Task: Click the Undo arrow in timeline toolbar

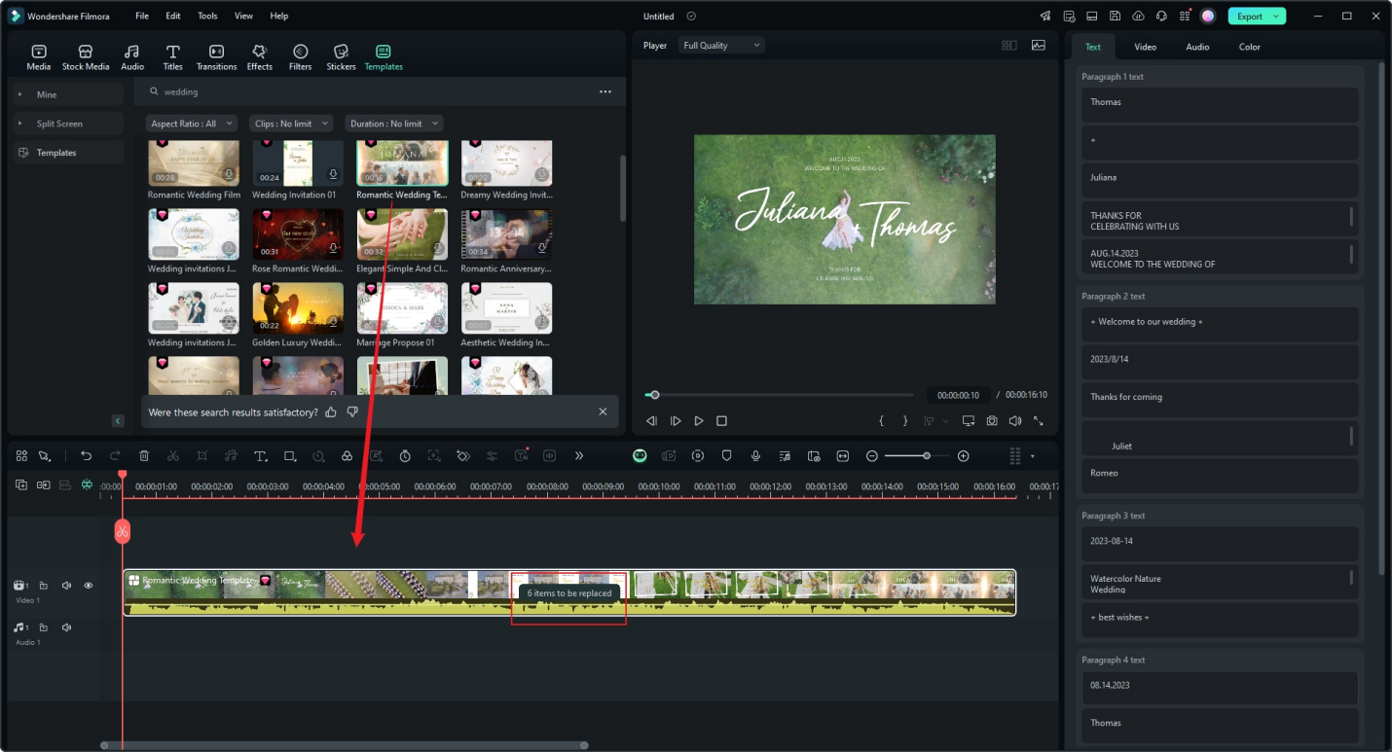Action: click(x=86, y=456)
